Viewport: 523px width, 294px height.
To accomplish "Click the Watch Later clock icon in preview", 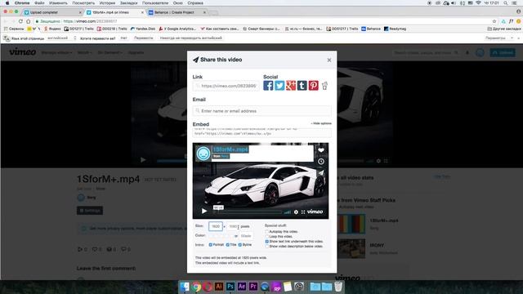I will [x=321, y=162].
